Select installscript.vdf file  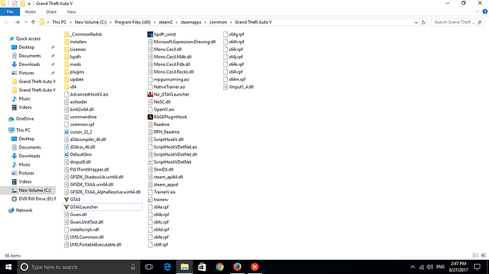81,229
